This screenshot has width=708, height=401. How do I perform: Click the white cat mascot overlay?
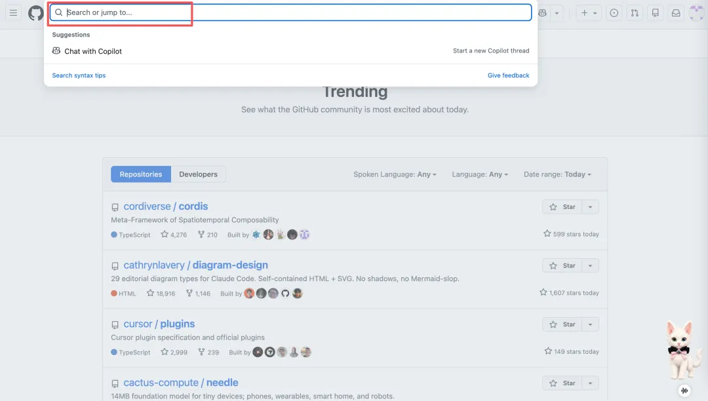pyautogui.click(x=684, y=351)
